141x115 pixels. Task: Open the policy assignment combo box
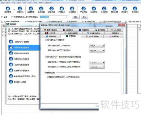pos(54,17)
